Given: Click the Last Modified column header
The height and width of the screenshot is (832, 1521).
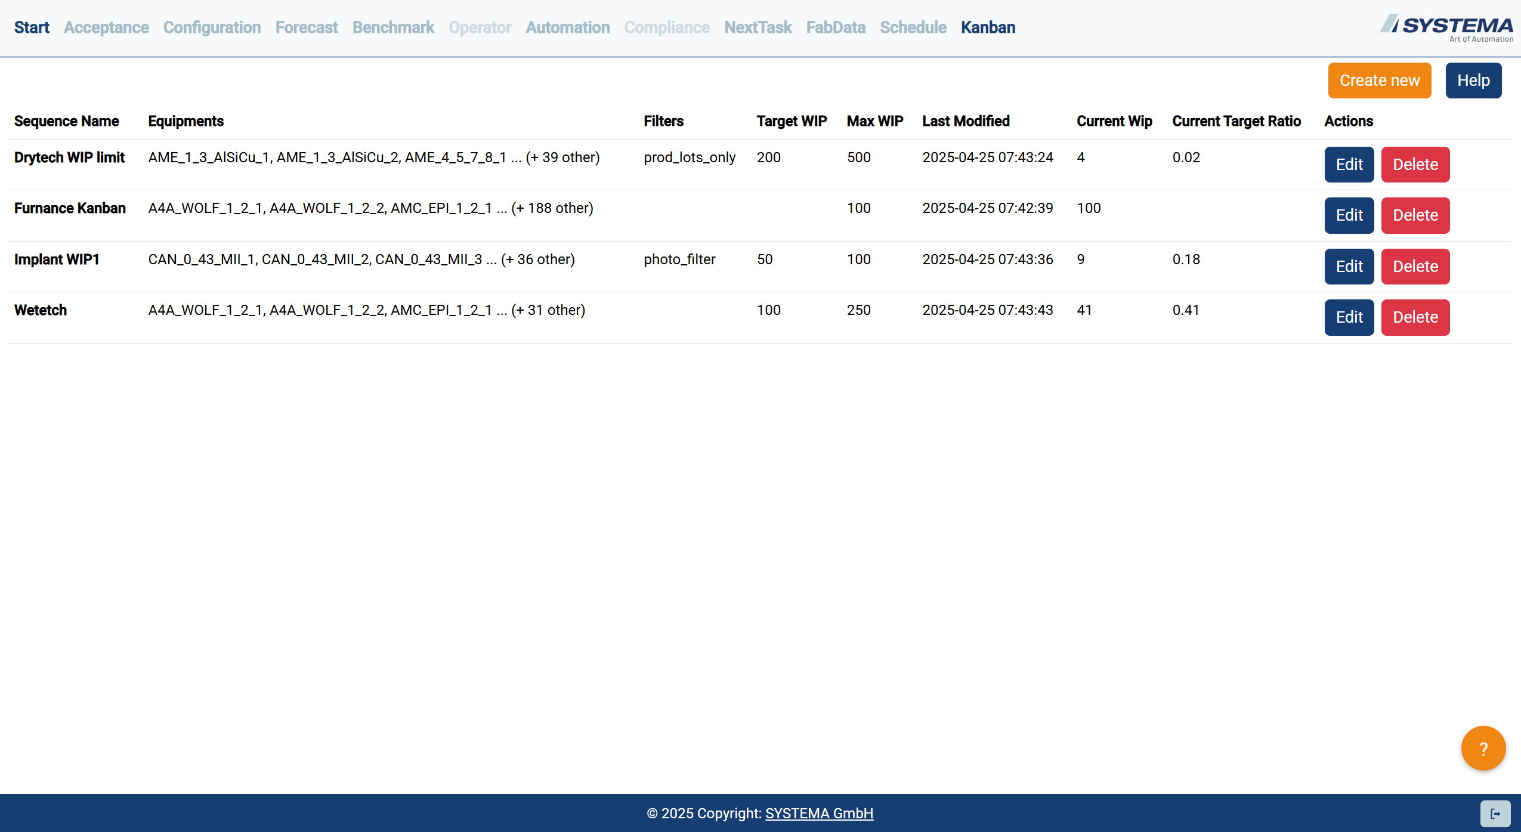Looking at the screenshot, I should 966,121.
